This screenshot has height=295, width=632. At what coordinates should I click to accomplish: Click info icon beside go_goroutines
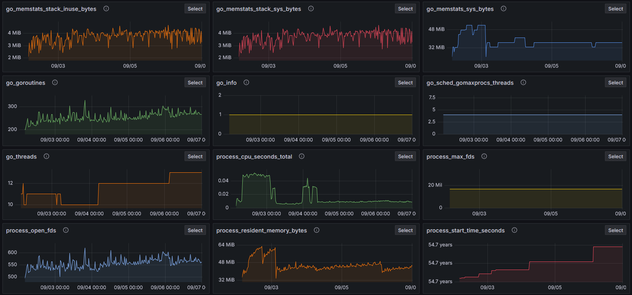click(55, 82)
